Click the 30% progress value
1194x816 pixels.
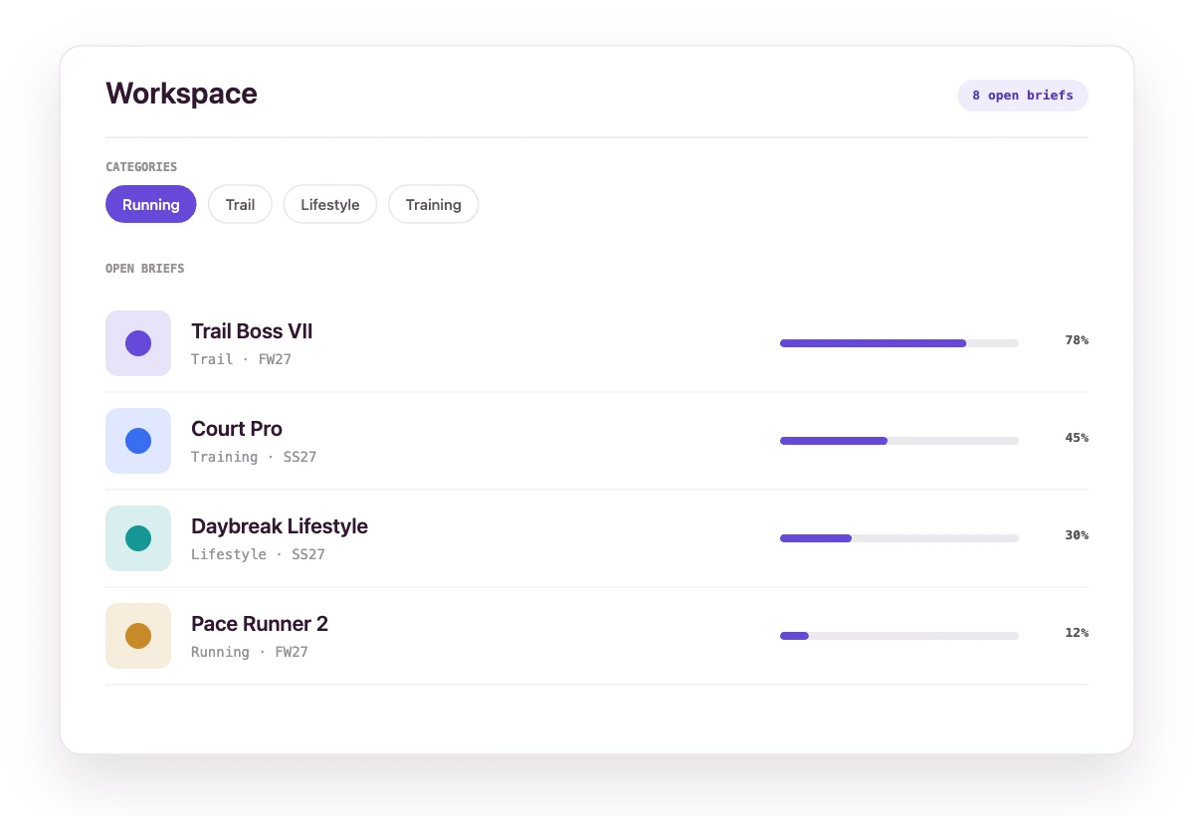point(1077,535)
